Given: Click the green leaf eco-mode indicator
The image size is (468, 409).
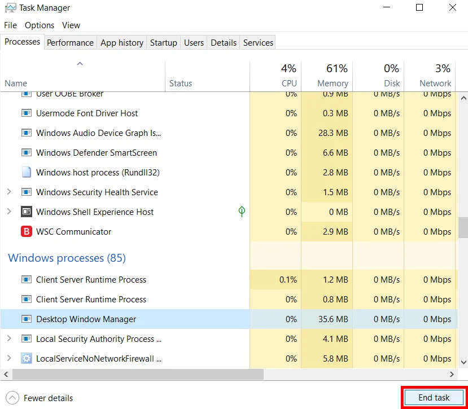Looking at the screenshot, I should coord(242,212).
